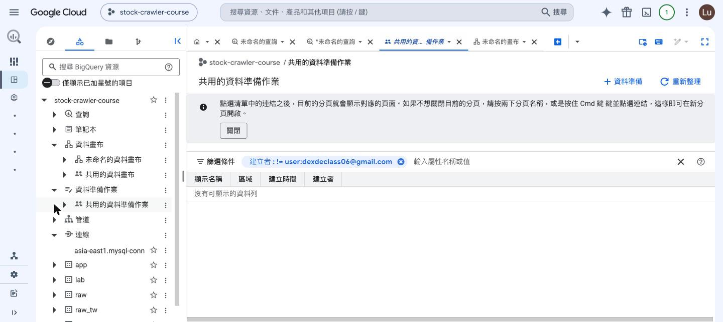This screenshot has width=723, height=322.
Task: Sort by 建立時間 column header
Action: [x=282, y=179]
